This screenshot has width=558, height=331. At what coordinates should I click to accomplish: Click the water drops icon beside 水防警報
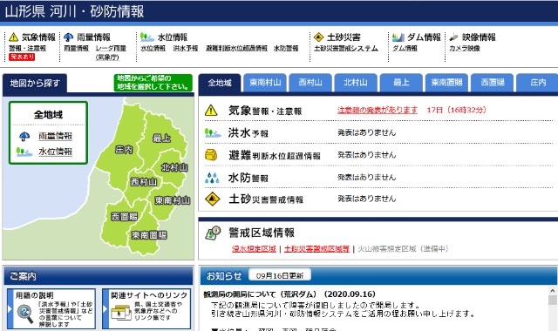click(x=212, y=177)
